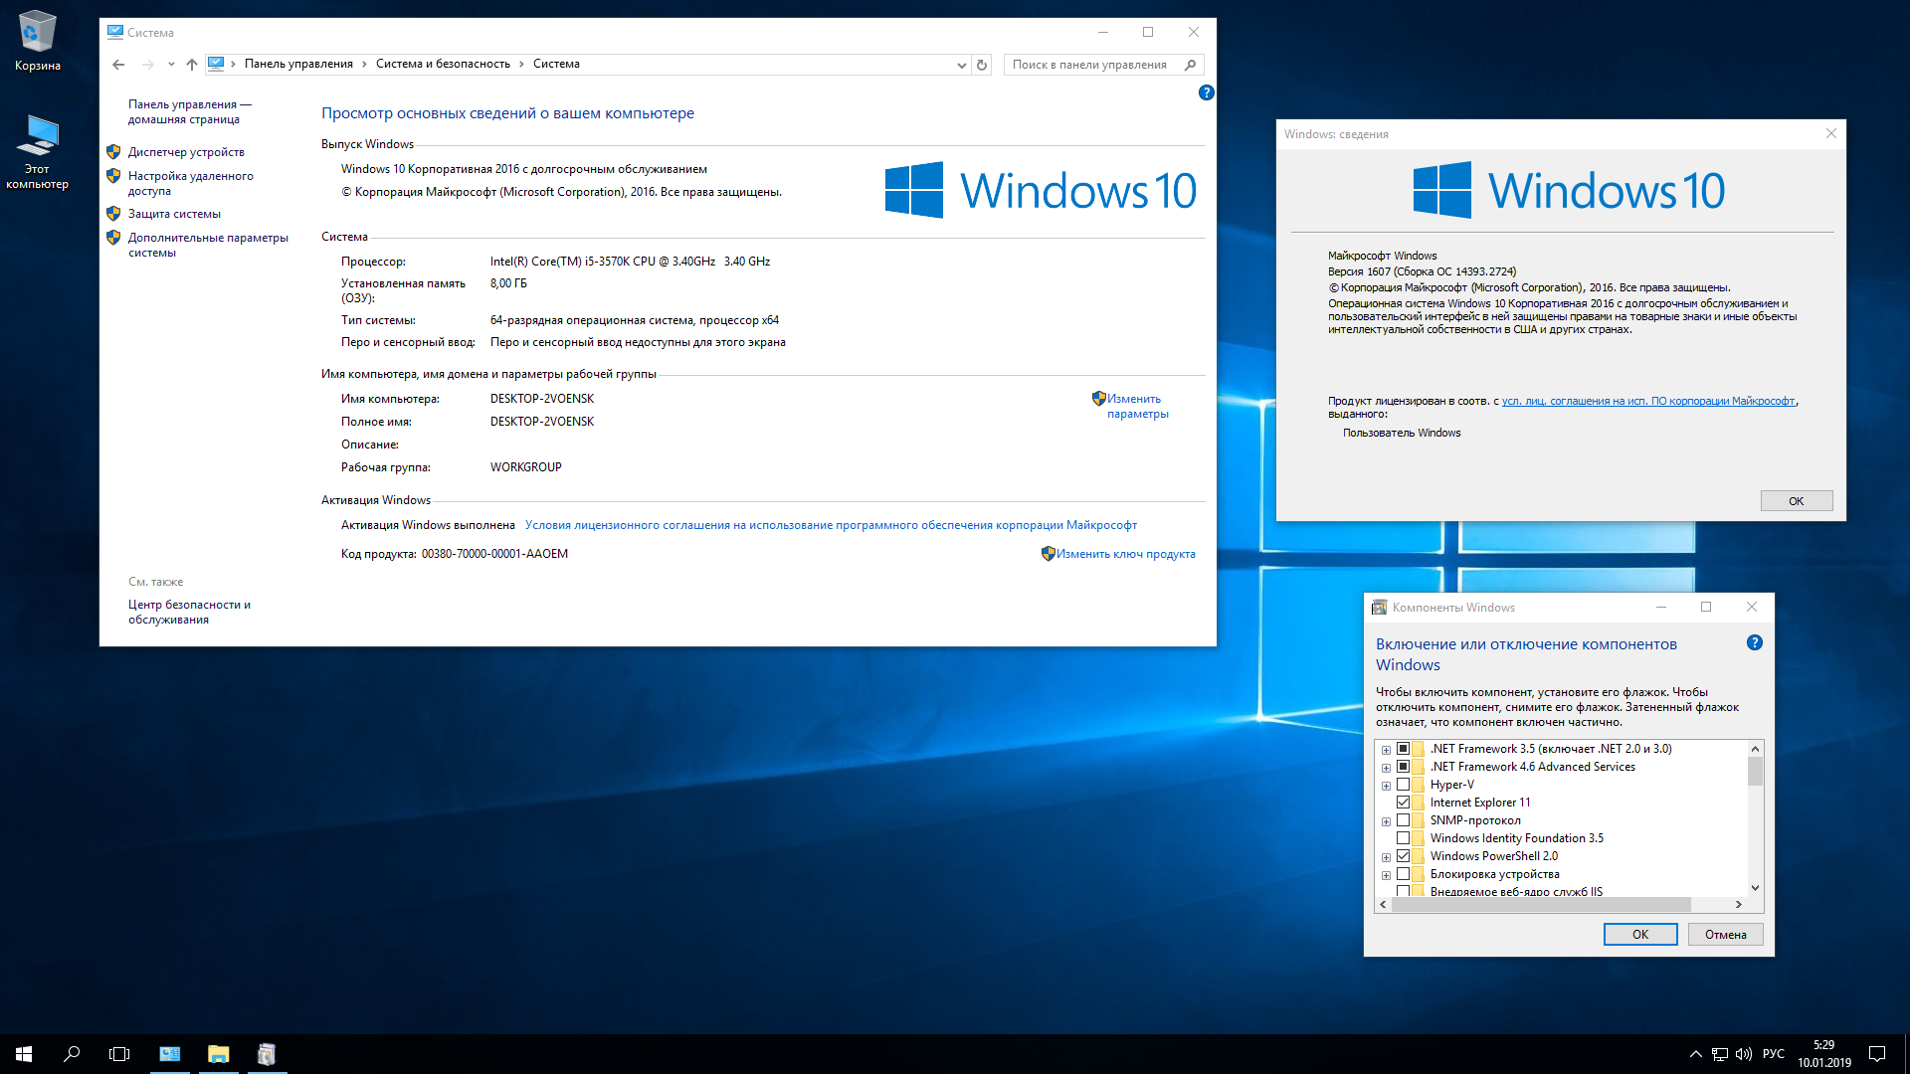Viewport: 1910px width, 1074px height.
Task: Open the Recycle Bin desktop icon
Action: 38,42
